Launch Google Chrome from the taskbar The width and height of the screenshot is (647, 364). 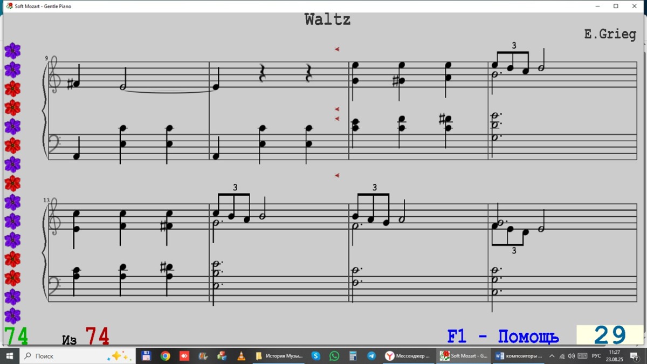point(166,356)
